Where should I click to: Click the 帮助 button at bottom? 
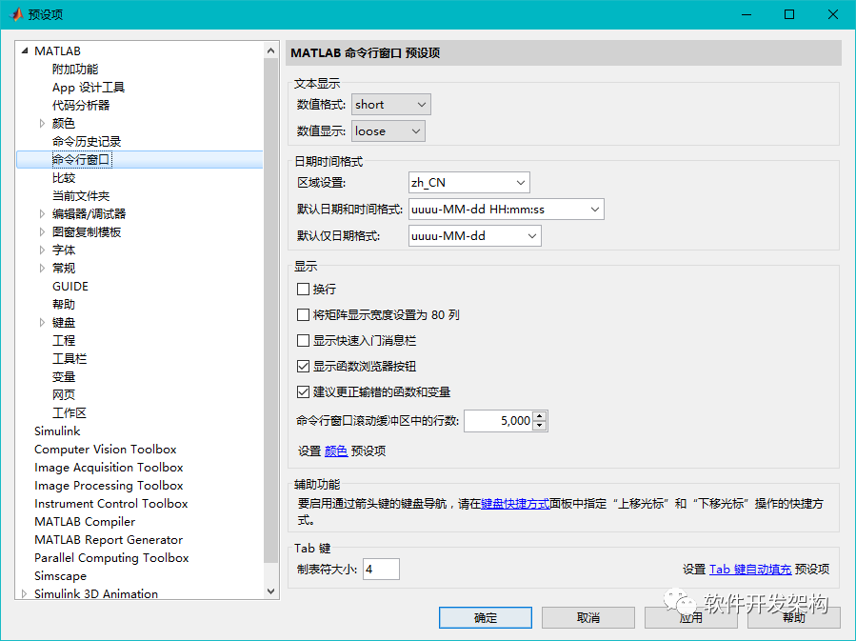pyautogui.click(x=794, y=617)
